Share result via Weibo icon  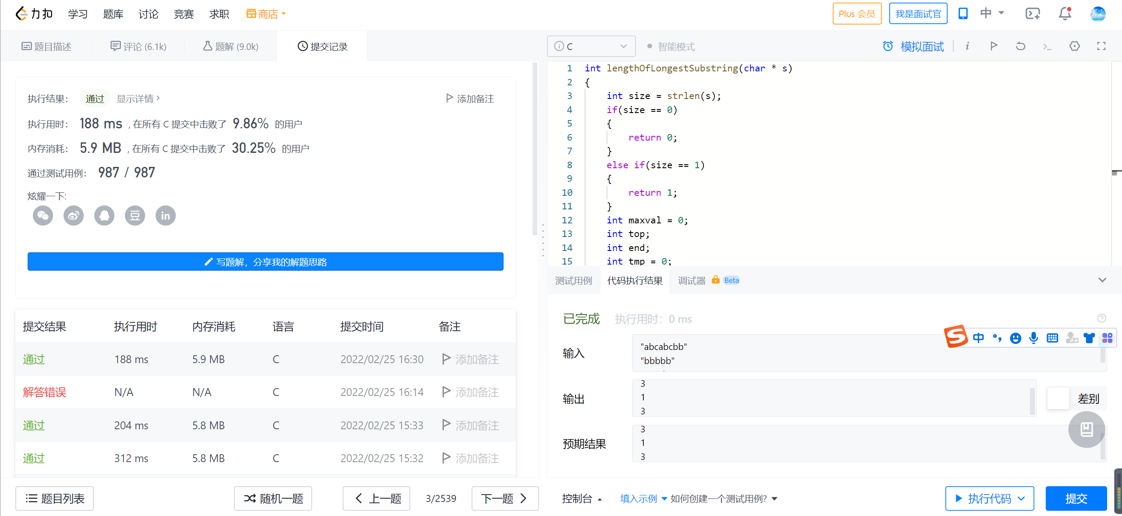point(74,216)
